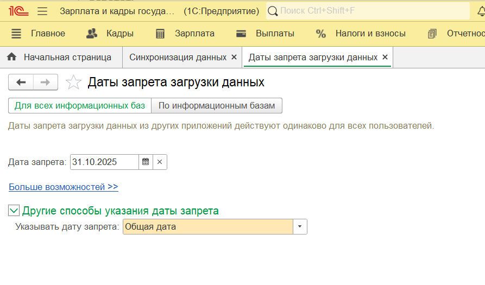
Task: Click the Больше возможностей link
Action: tap(64, 187)
